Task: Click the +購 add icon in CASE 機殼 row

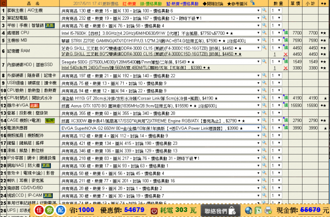Action: tap(286, 120)
